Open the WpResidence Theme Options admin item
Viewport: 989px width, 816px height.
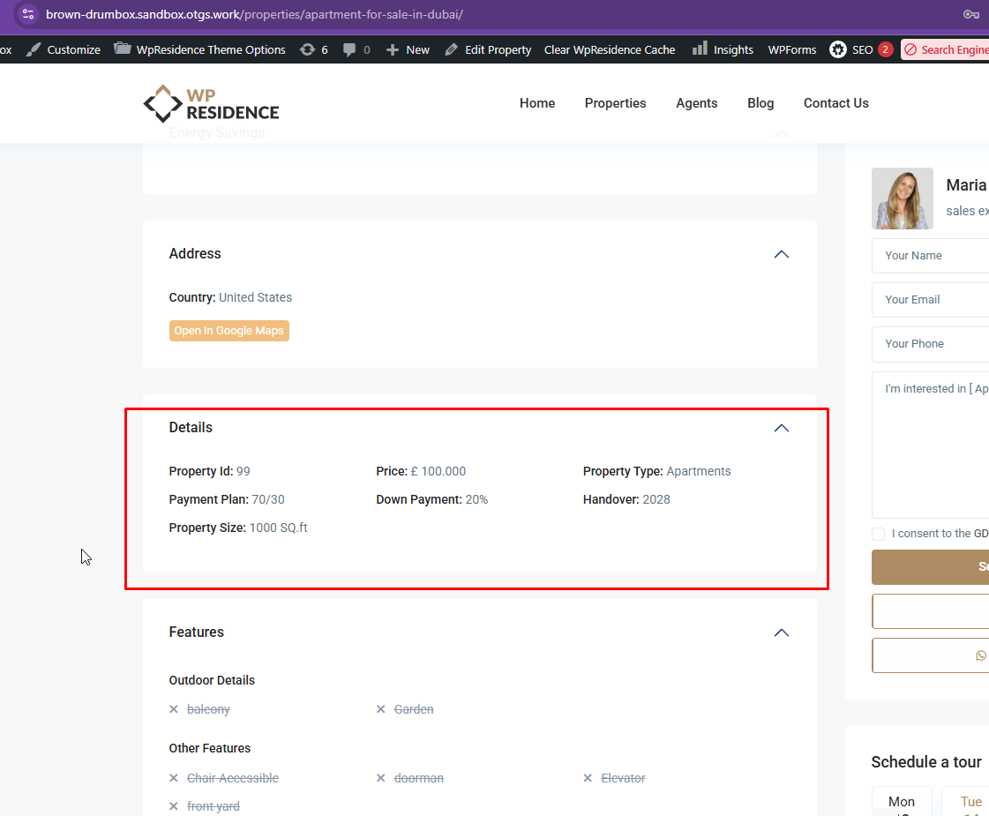coord(200,49)
